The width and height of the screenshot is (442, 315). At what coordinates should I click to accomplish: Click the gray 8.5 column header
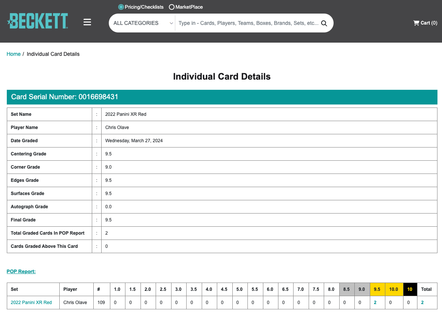(x=346, y=289)
